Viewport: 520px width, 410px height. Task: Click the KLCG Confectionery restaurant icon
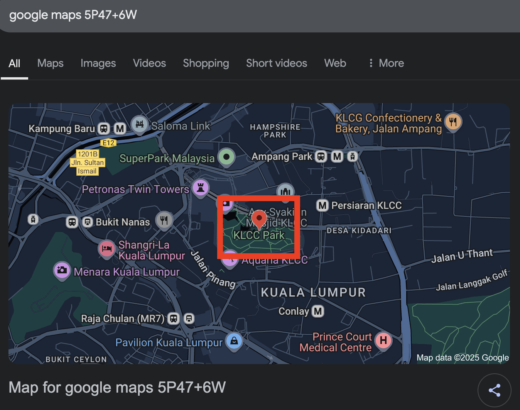tap(453, 122)
